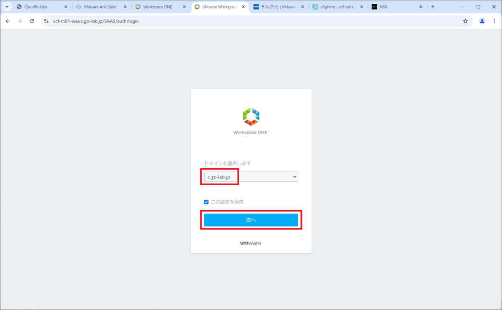
Task: Open the Chrome three-dot menu
Action: pyautogui.click(x=494, y=21)
